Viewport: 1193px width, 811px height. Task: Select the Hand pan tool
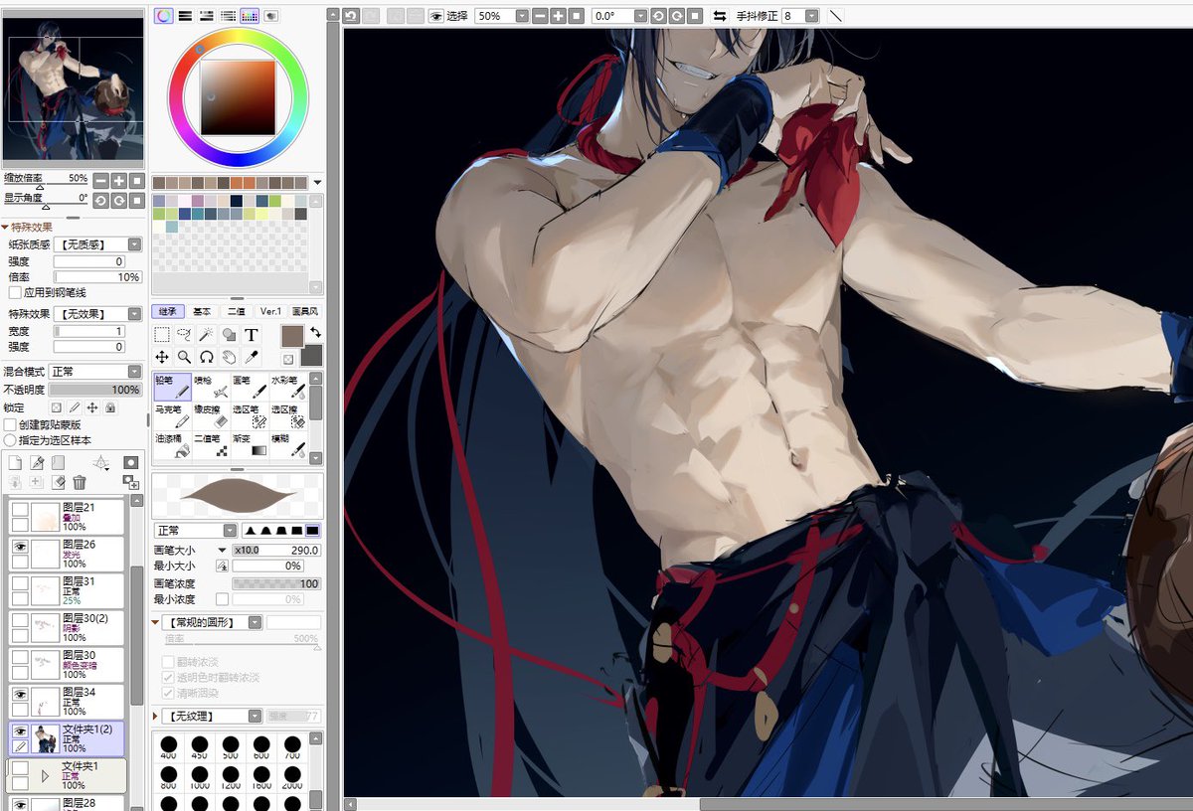tap(229, 357)
